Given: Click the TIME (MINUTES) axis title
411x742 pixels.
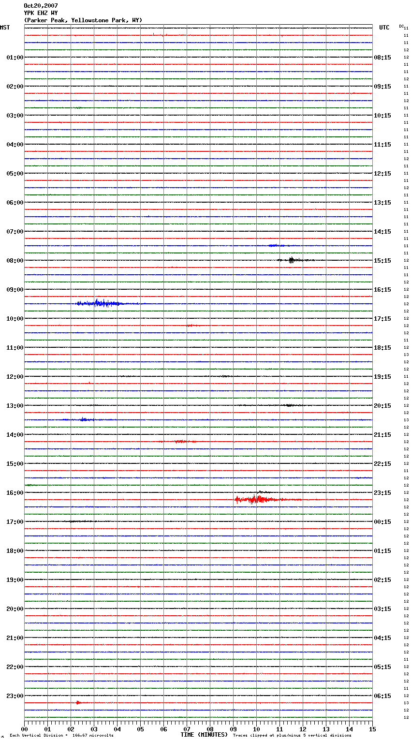Looking at the screenshot, I should [x=204, y=735].
